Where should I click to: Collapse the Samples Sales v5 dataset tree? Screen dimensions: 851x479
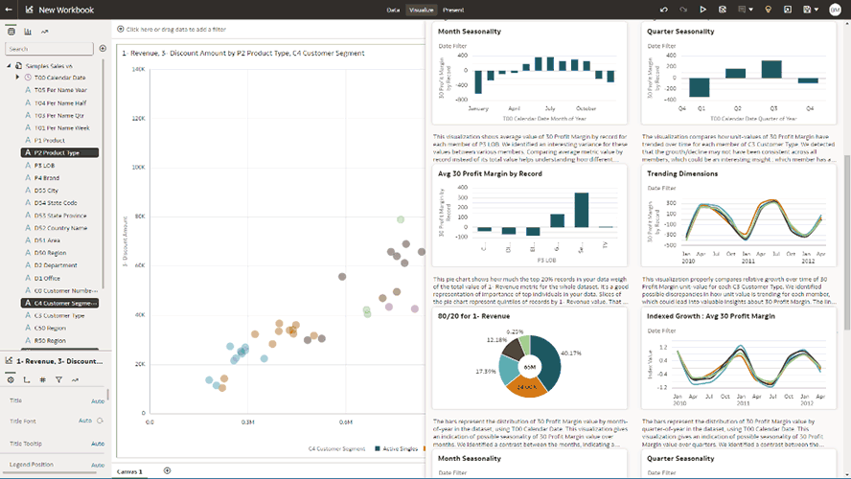[10, 66]
